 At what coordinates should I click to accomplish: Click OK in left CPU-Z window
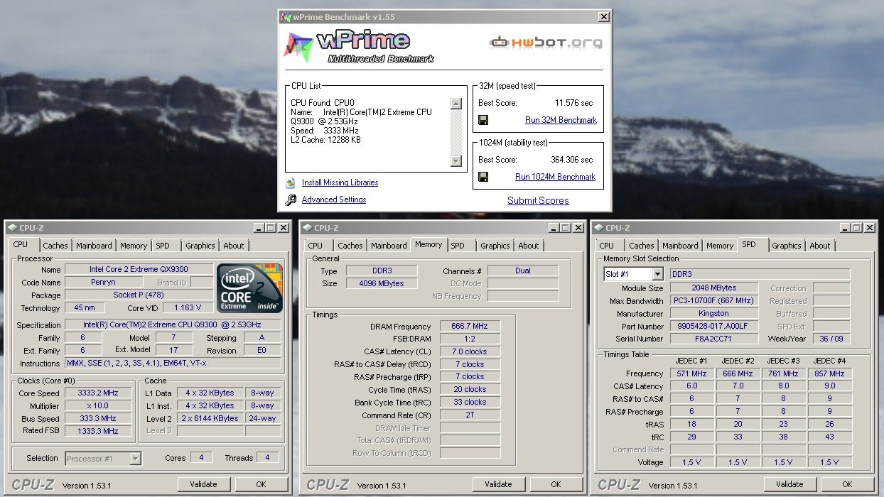pyautogui.click(x=261, y=484)
